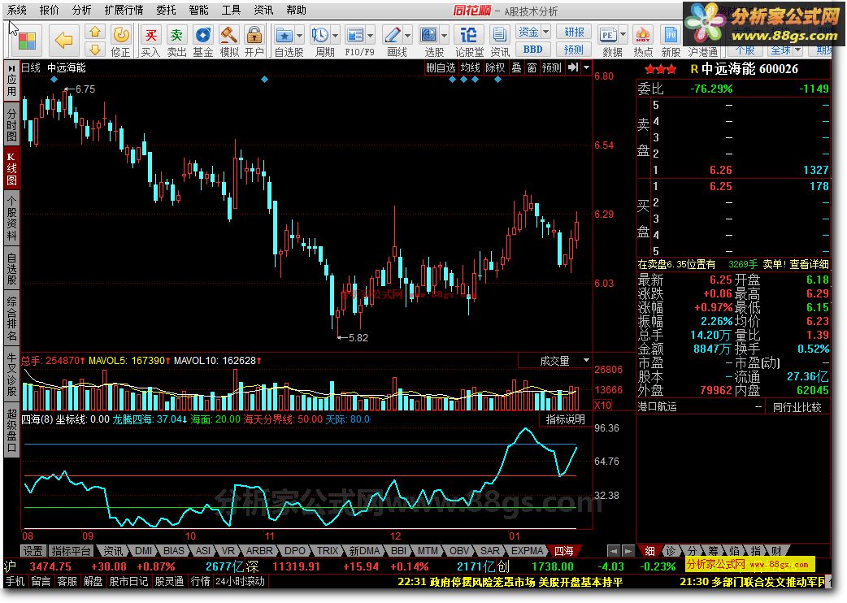Open the 扩展行情 menu
This screenshot has height=603, width=847.
point(124,10)
